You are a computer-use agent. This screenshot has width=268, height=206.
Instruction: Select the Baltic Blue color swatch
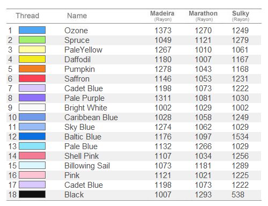click(x=32, y=136)
